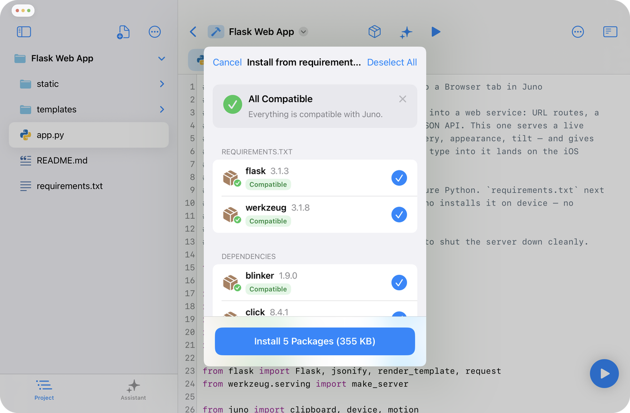Deselect the werkzeug package checkmark

(x=399, y=214)
